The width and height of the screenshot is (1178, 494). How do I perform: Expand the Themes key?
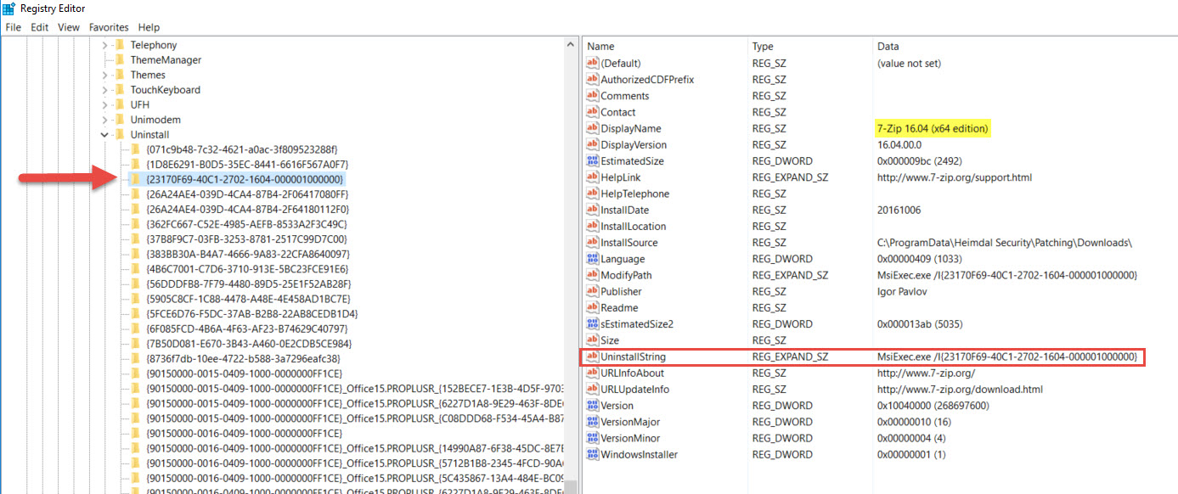[x=105, y=75]
